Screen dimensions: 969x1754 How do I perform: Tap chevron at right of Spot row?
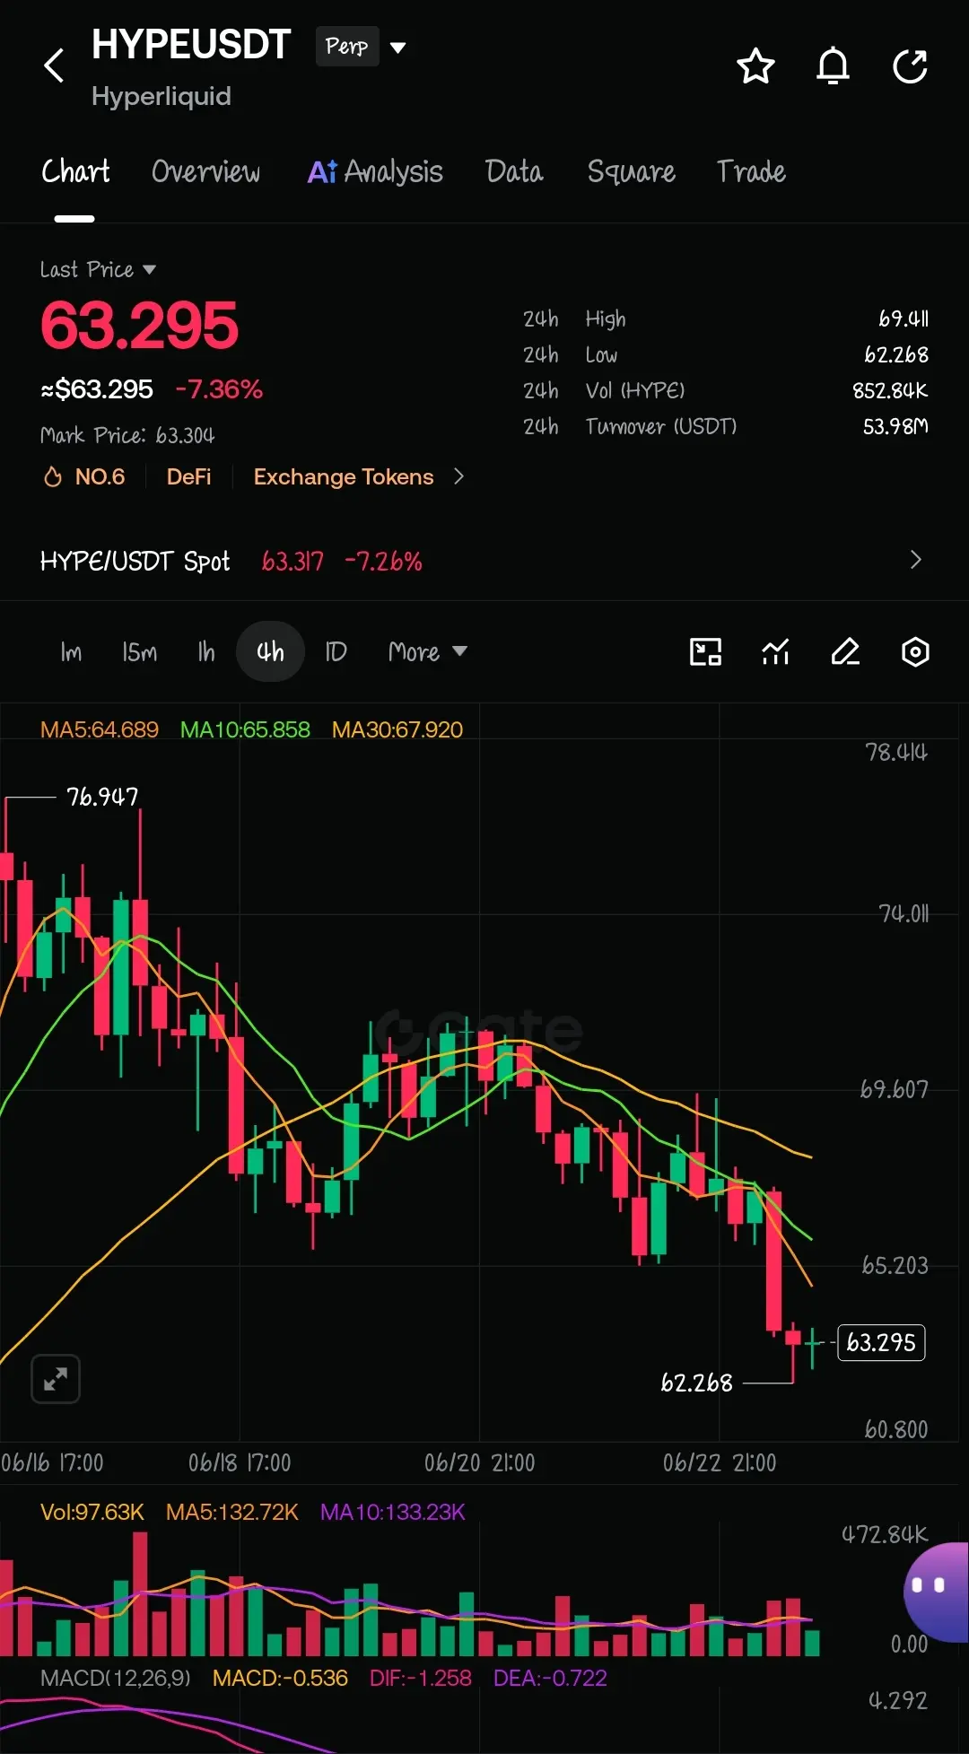[x=915, y=560]
